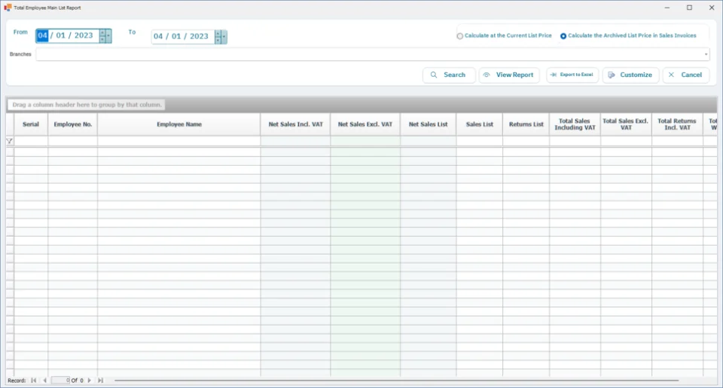Go to previous record navigation icon
Image resolution: width=723 pixels, height=388 pixels.
pos(44,380)
